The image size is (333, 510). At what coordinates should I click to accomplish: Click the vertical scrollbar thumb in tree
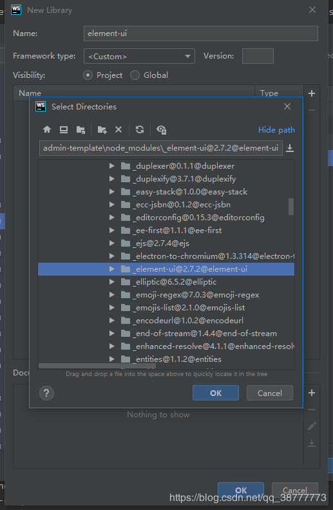tap(291, 207)
